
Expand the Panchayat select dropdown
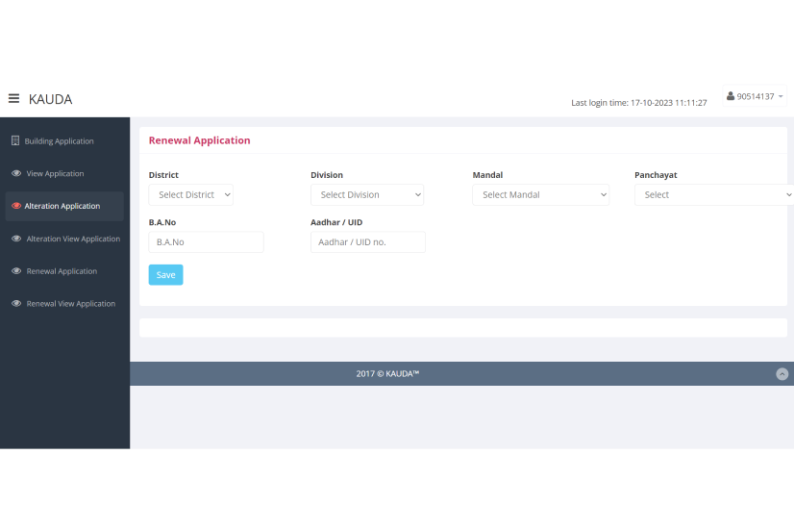tap(713, 195)
